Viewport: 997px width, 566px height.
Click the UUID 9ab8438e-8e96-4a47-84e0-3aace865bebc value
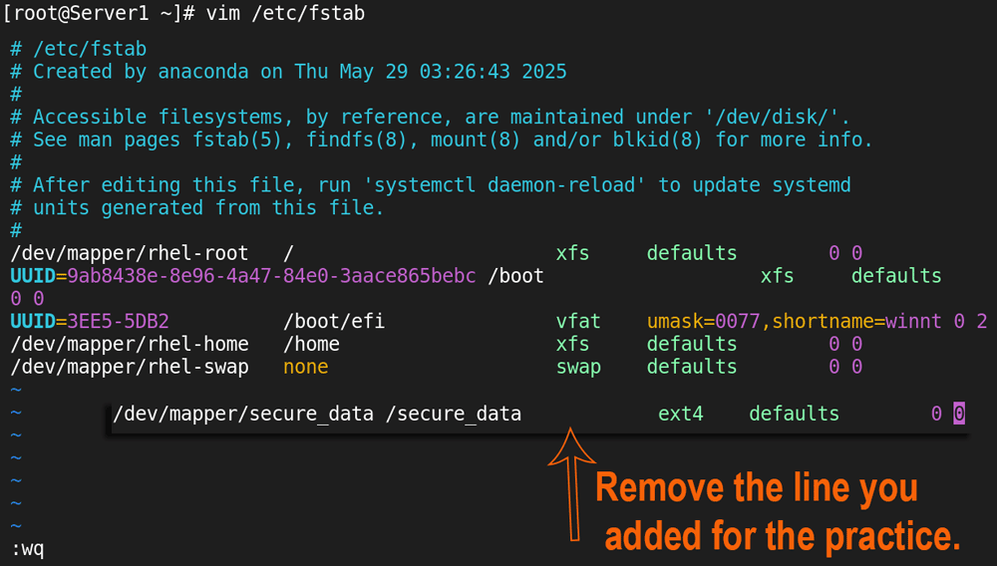coord(271,276)
